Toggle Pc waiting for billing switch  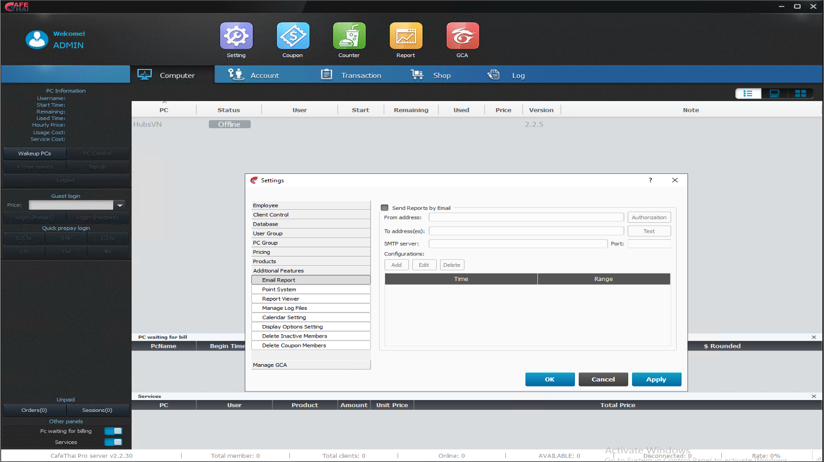[x=114, y=431]
